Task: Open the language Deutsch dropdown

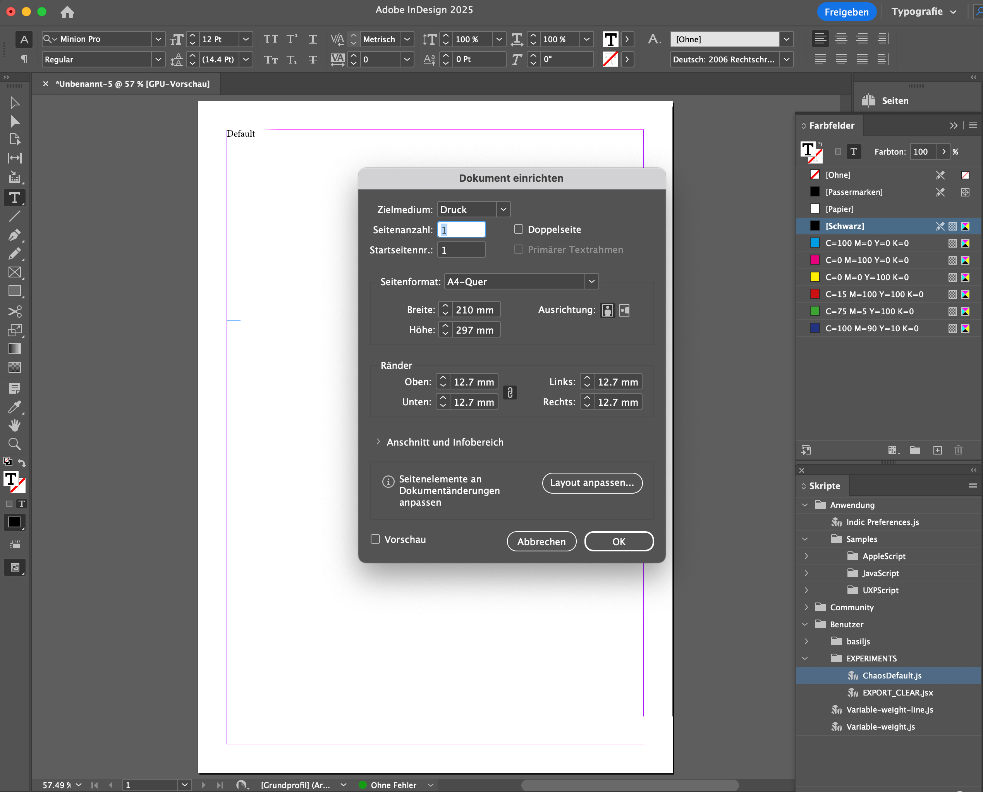Action: (x=786, y=59)
